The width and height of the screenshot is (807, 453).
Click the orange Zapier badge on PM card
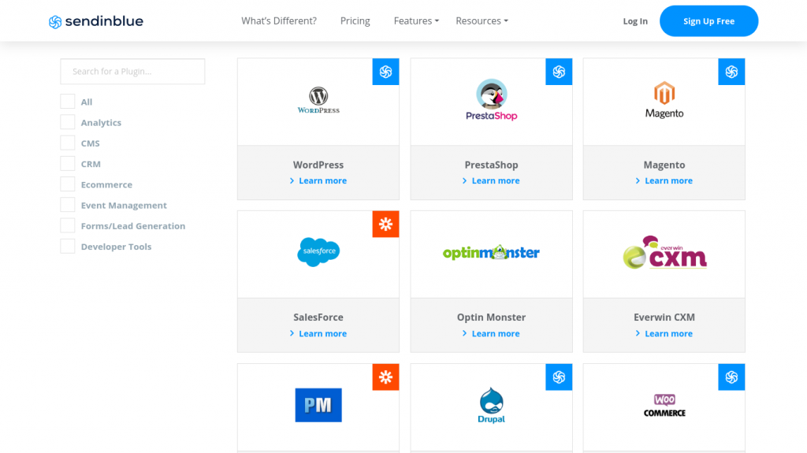tap(385, 377)
